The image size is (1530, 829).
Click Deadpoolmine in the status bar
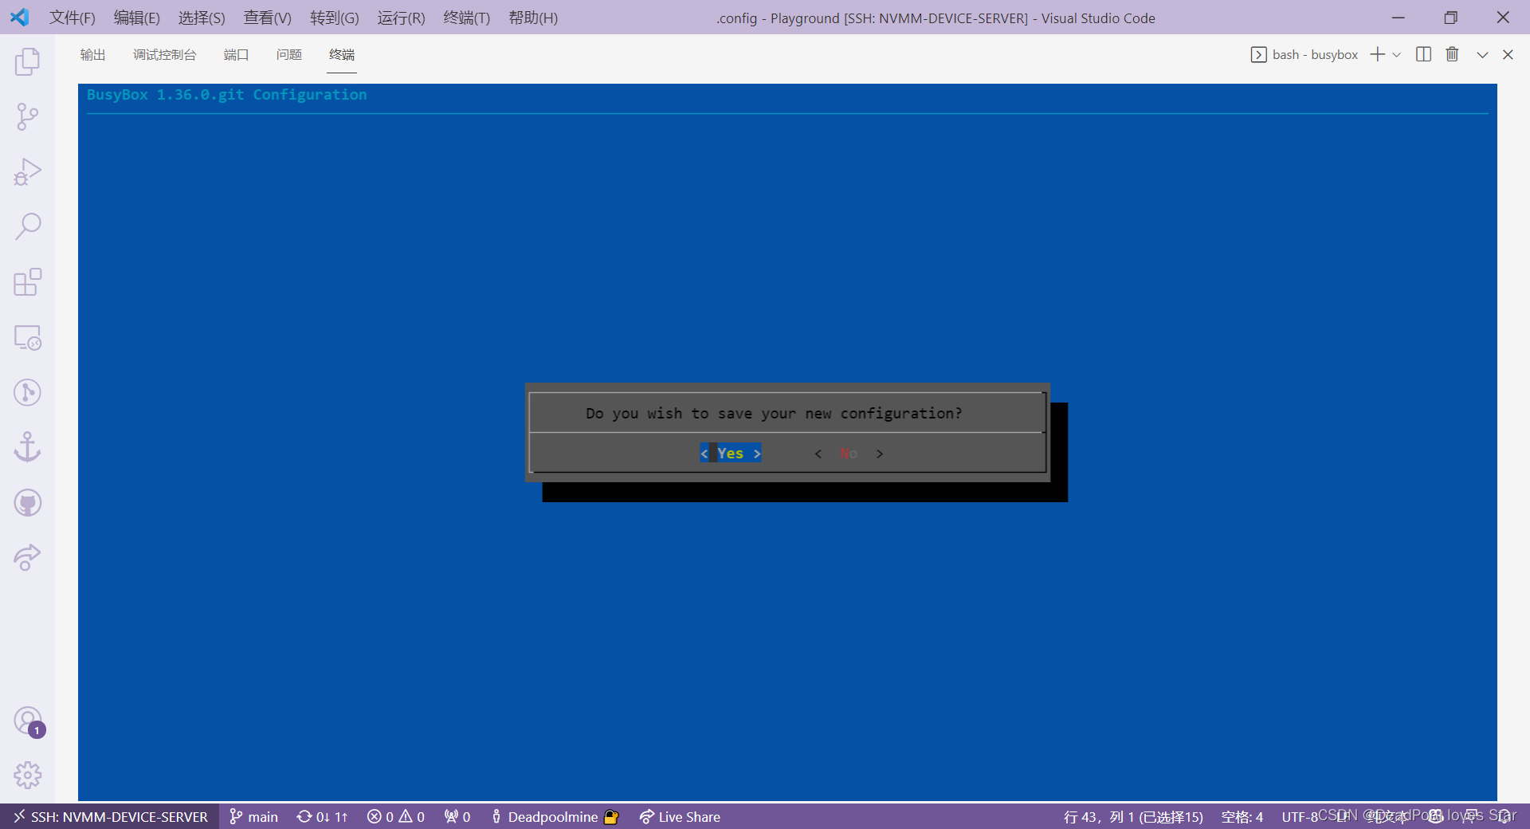[554, 817]
